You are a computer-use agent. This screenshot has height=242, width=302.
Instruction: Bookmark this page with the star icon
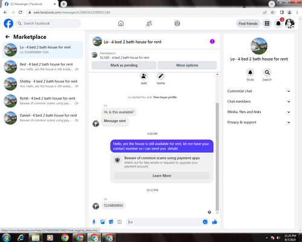pos(272,12)
